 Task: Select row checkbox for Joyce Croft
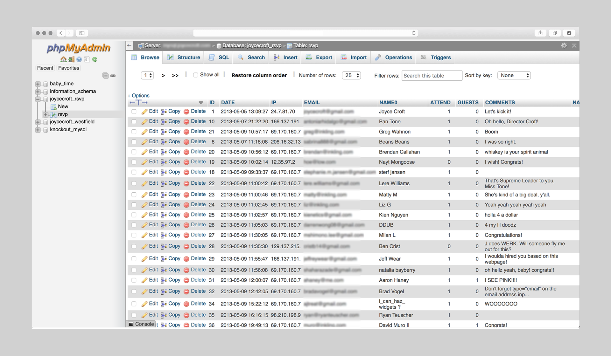134,112
